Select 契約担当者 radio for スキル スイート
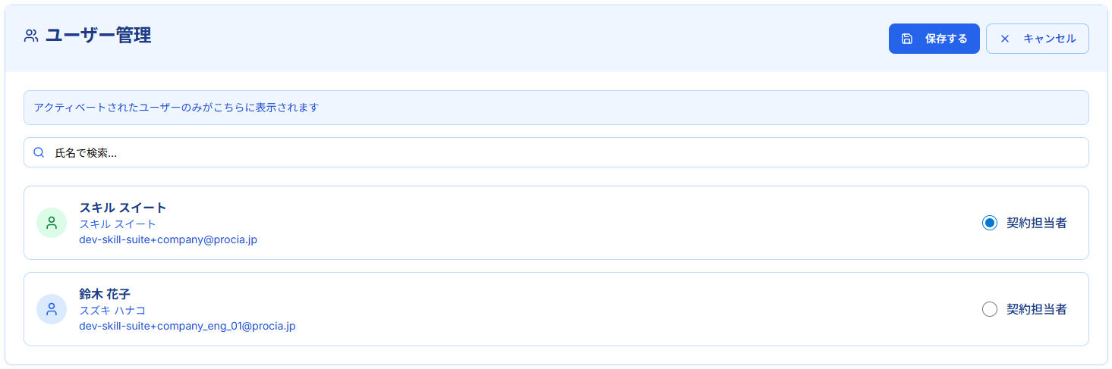1112x369 pixels. pyautogui.click(x=989, y=223)
